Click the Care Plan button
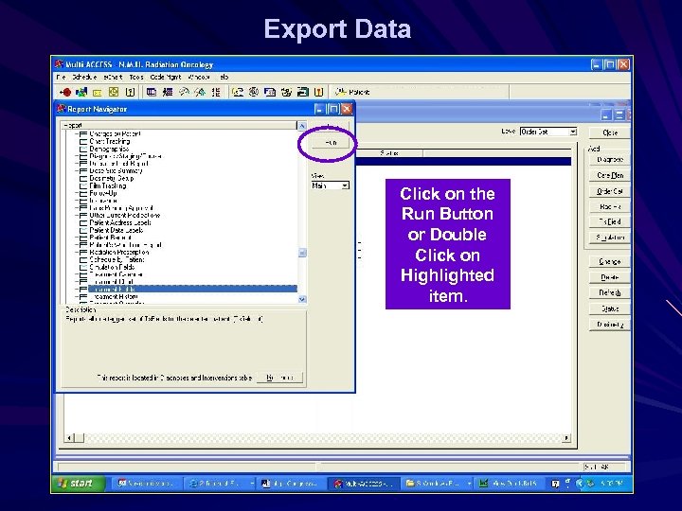Screen dimensions: 682x511 coord(610,175)
